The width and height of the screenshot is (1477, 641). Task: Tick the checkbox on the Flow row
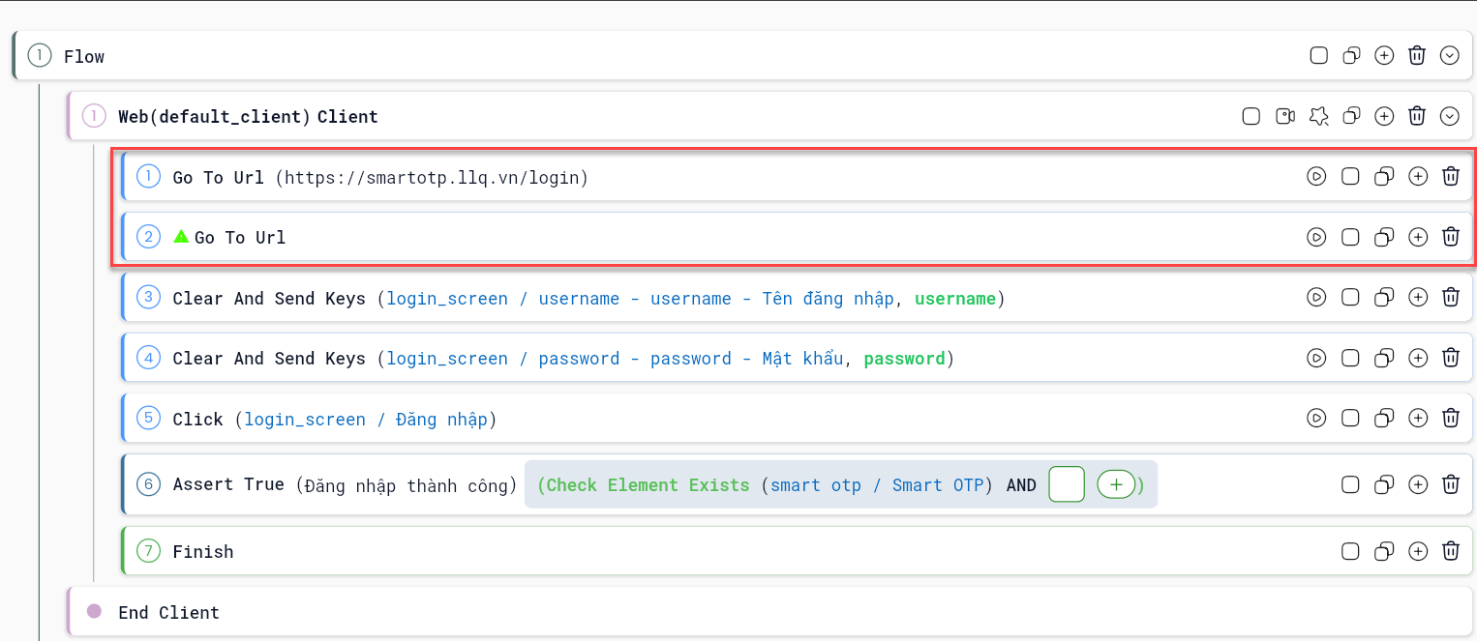click(1318, 55)
